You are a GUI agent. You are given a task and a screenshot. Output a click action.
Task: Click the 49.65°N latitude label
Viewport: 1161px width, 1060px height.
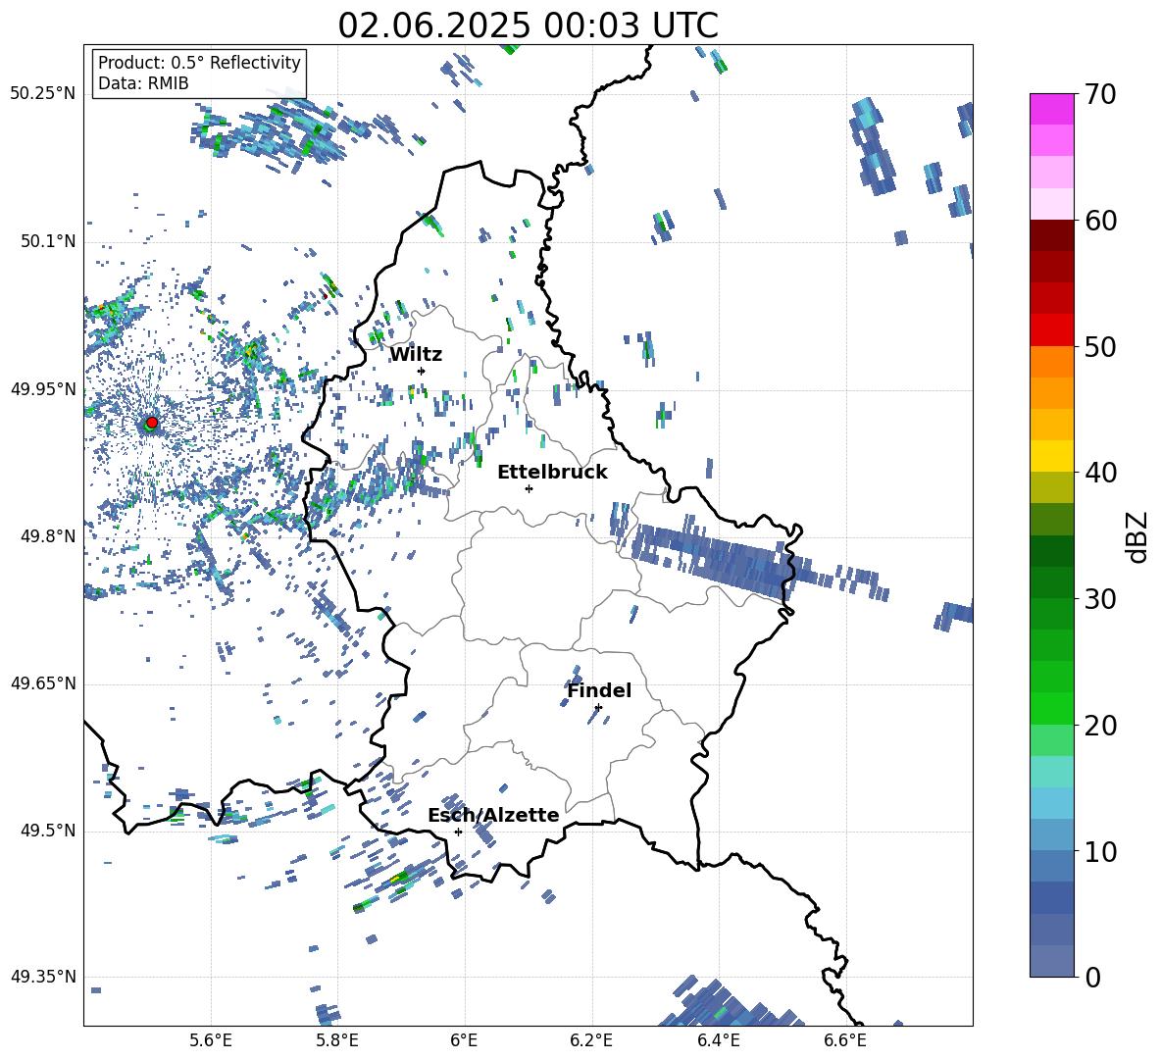[42, 682]
